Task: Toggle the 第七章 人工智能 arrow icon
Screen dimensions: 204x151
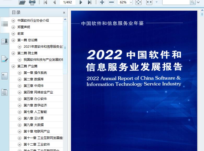Action: click(20, 112)
